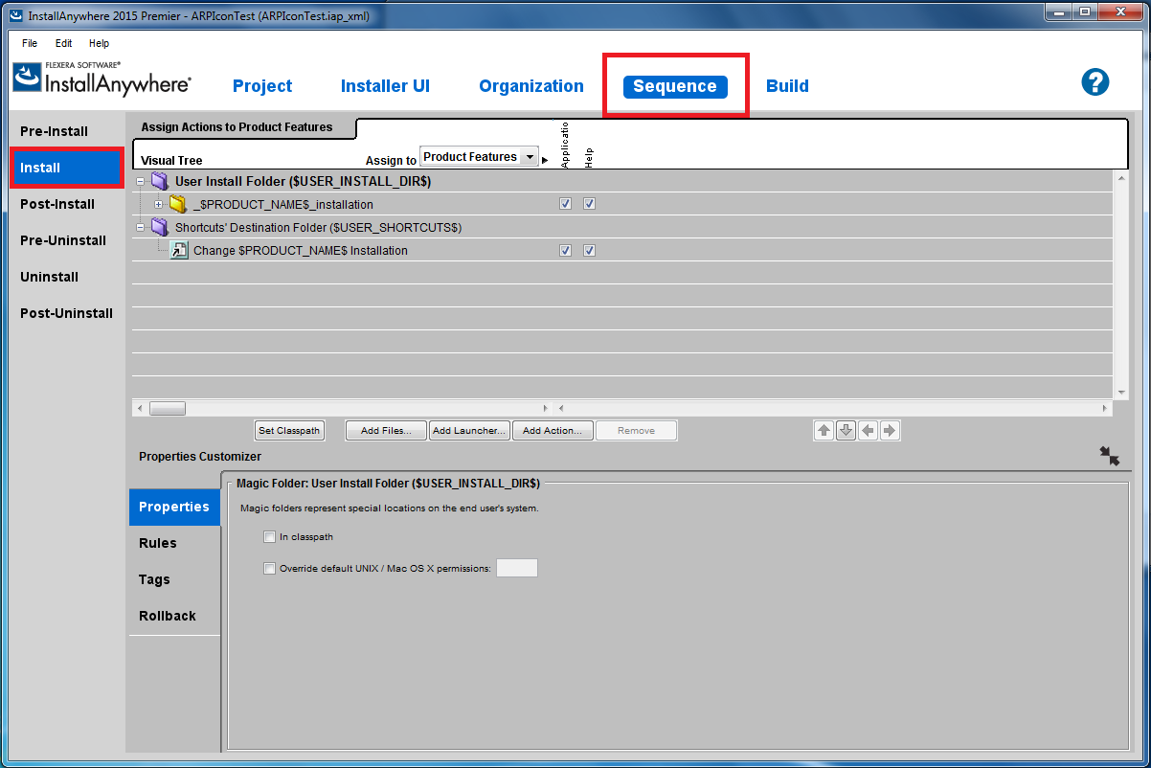1151x768 pixels.
Task: Click the move left arrow button
Action: pyautogui.click(x=868, y=431)
